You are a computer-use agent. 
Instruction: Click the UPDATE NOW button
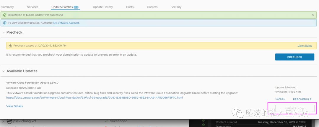coord(295,108)
